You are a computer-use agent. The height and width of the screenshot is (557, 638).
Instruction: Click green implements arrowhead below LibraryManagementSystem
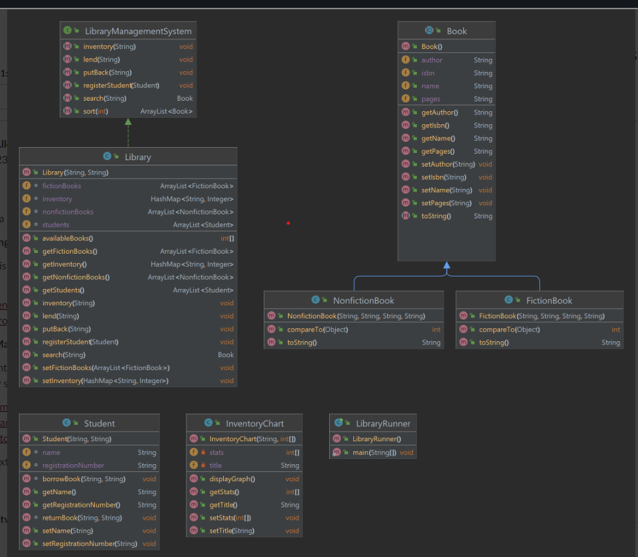128,122
